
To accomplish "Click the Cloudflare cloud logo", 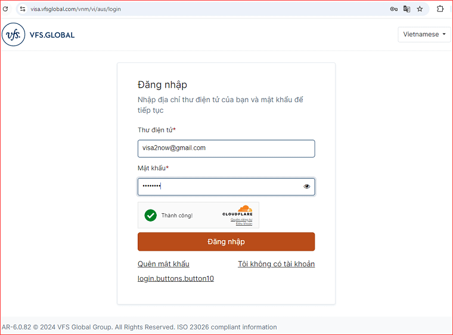I will click(245, 209).
